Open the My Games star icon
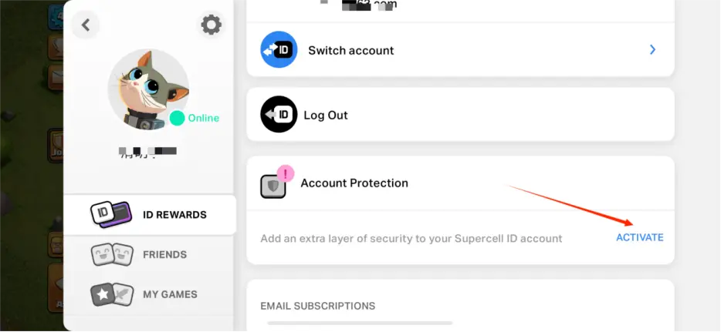The width and height of the screenshot is (721, 332). pos(112,294)
